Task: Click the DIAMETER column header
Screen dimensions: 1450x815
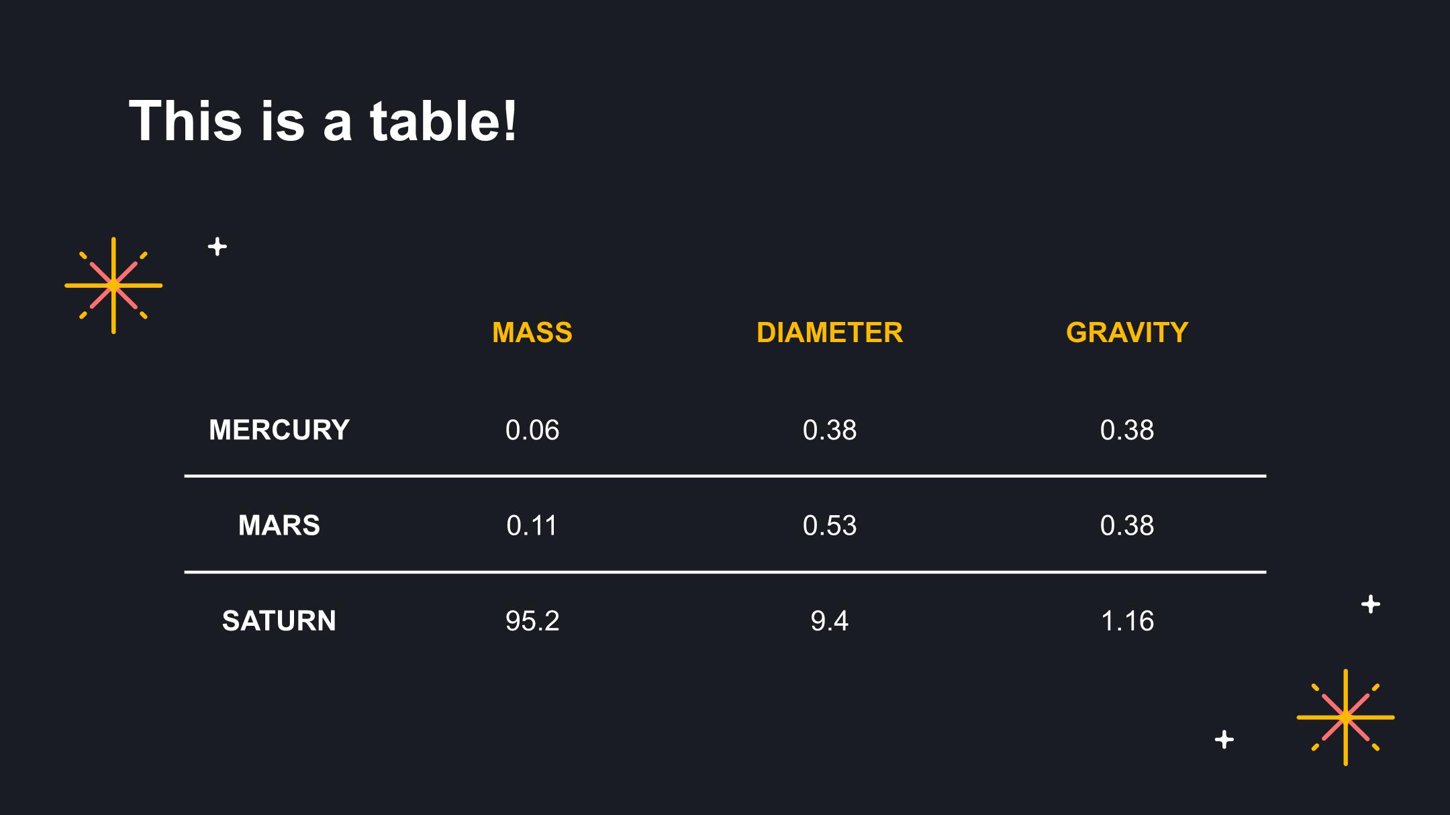Action: click(x=830, y=333)
